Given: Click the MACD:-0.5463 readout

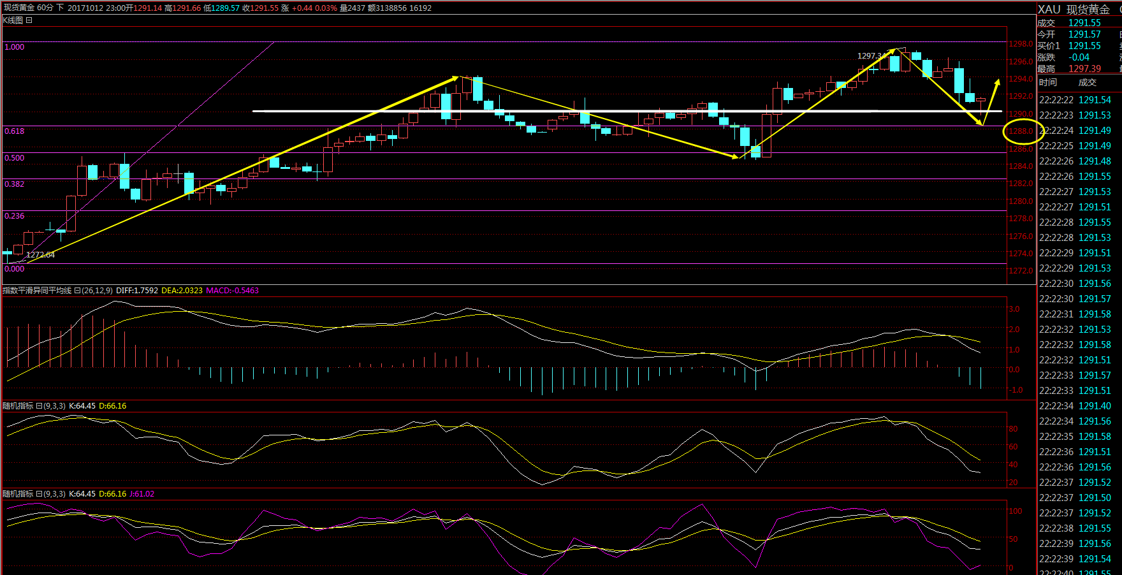Looking at the screenshot, I should click(x=233, y=291).
